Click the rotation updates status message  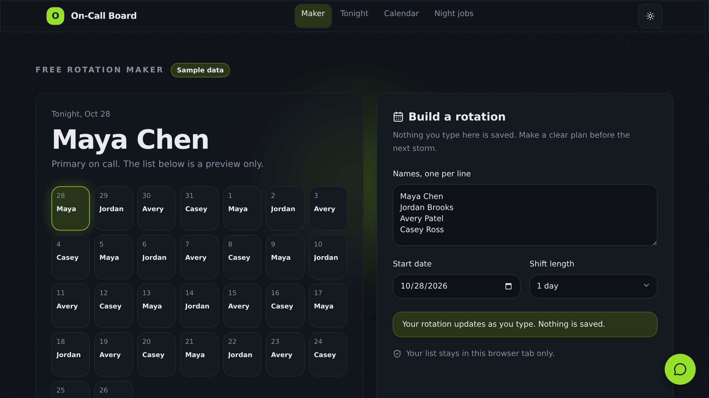point(525,324)
